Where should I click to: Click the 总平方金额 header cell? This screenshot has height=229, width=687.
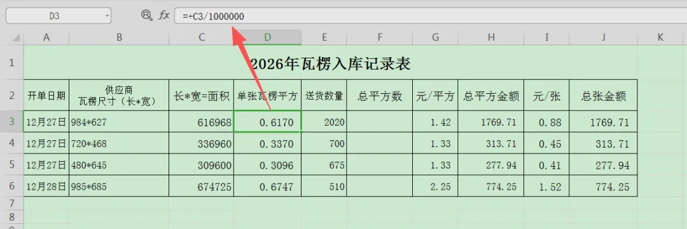pyautogui.click(x=491, y=95)
